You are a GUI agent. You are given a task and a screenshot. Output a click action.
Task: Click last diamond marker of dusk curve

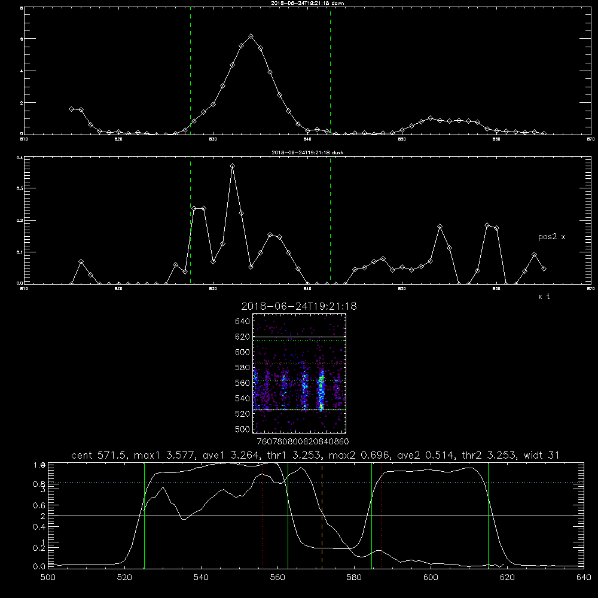tap(544, 269)
